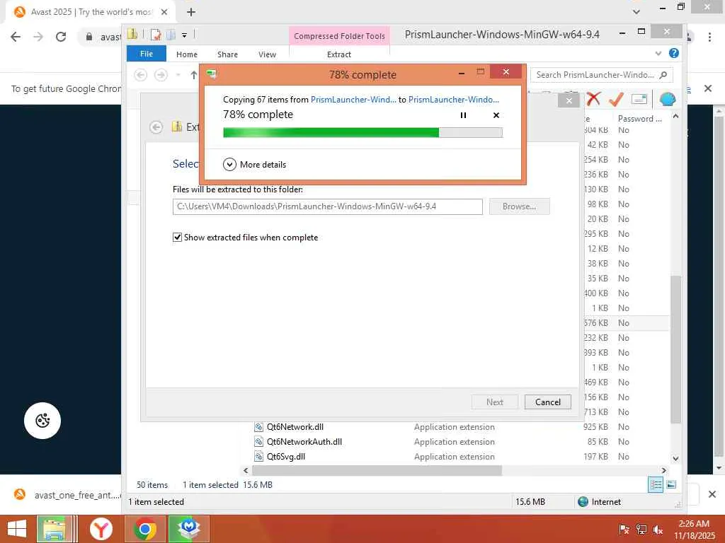Click the green copy progress bar
The height and width of the screenshot is (543, 725).
click(362, 133)
